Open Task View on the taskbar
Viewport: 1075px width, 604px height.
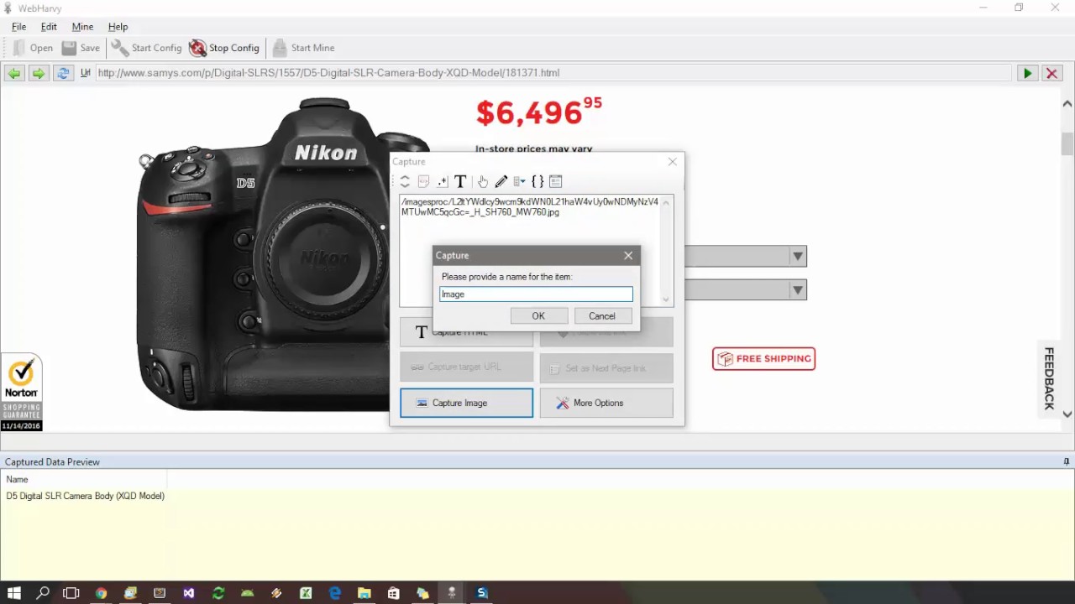pos(71,593)
